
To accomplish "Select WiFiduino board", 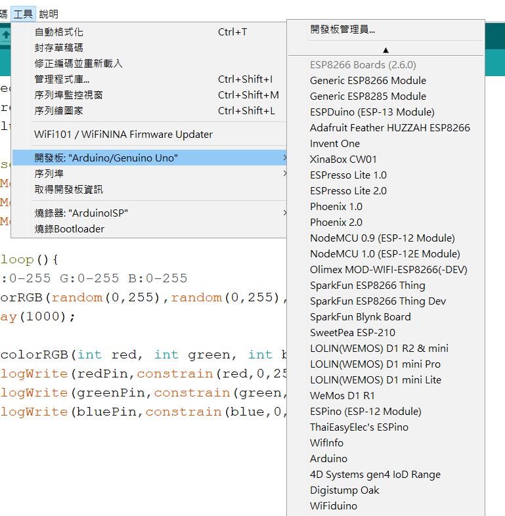I will [385, 506].
